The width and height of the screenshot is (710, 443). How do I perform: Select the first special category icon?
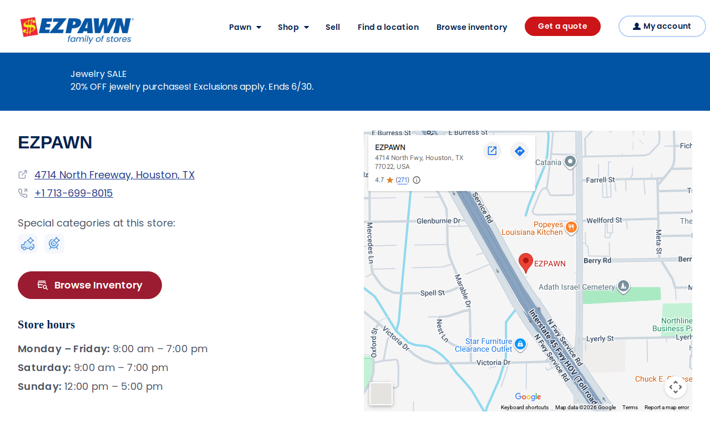(28, 244)
